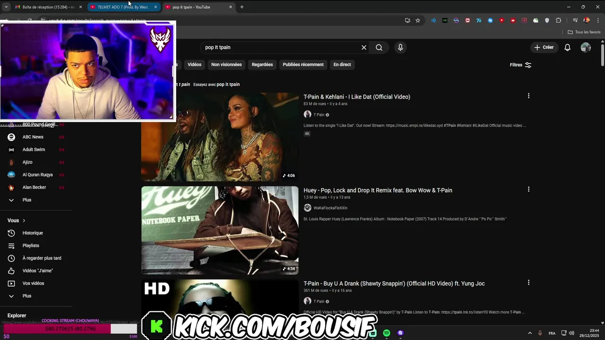605x340 pixels.
Task: Open the Filtres options
Action: coord(520,65)
